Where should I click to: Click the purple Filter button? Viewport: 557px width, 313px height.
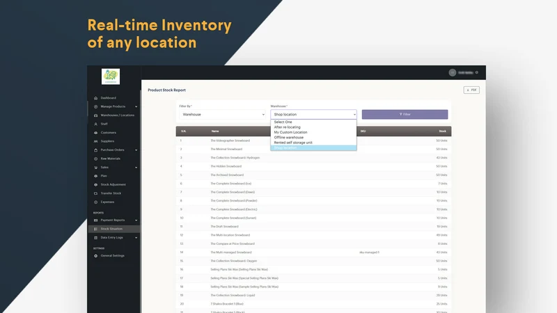[x=405, y=114]
